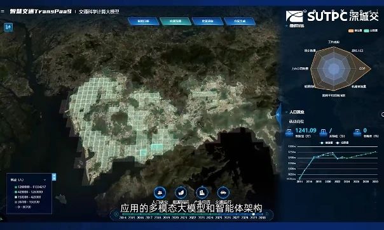Select year 2029 marker on timeline

coord(253,214)
